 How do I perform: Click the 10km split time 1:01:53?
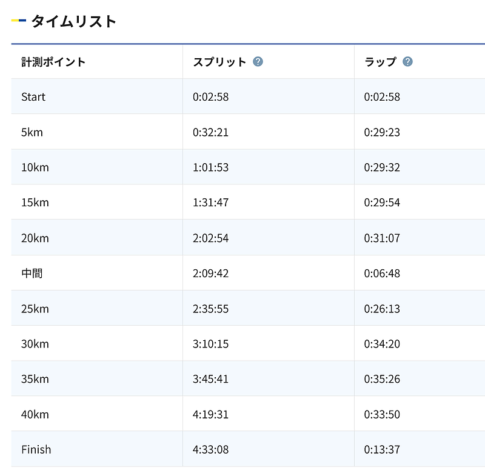click(210, 167)
